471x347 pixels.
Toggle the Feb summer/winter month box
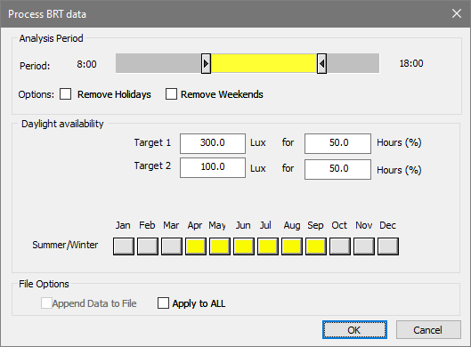[148, 246]
